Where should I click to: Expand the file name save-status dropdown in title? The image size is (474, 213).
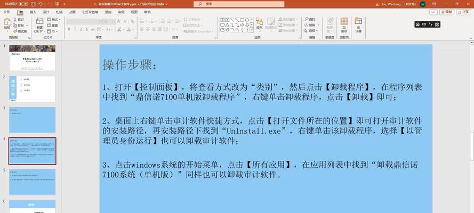tap(166, 4)
